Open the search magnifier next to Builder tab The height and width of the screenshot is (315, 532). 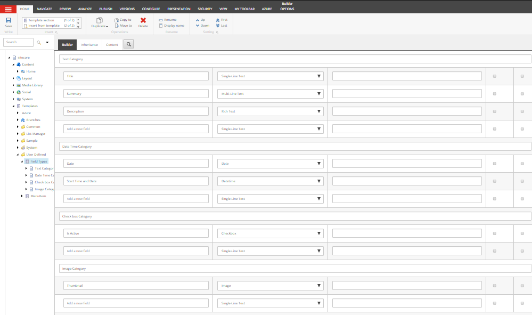128,44
